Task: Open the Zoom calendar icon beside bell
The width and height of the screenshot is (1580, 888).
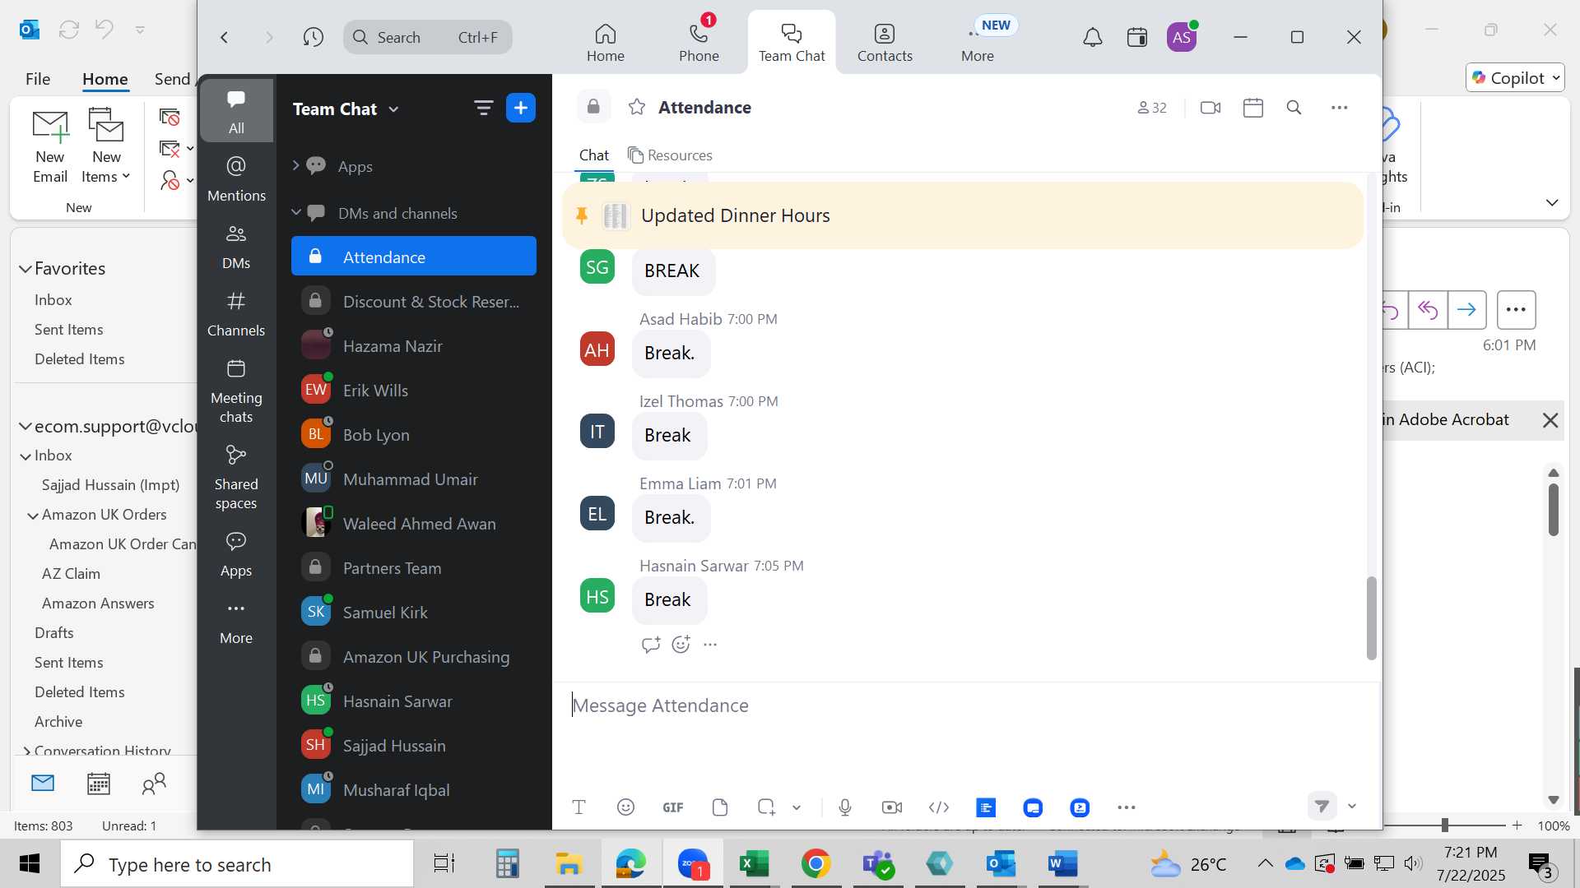Action: coord(1137,37)
